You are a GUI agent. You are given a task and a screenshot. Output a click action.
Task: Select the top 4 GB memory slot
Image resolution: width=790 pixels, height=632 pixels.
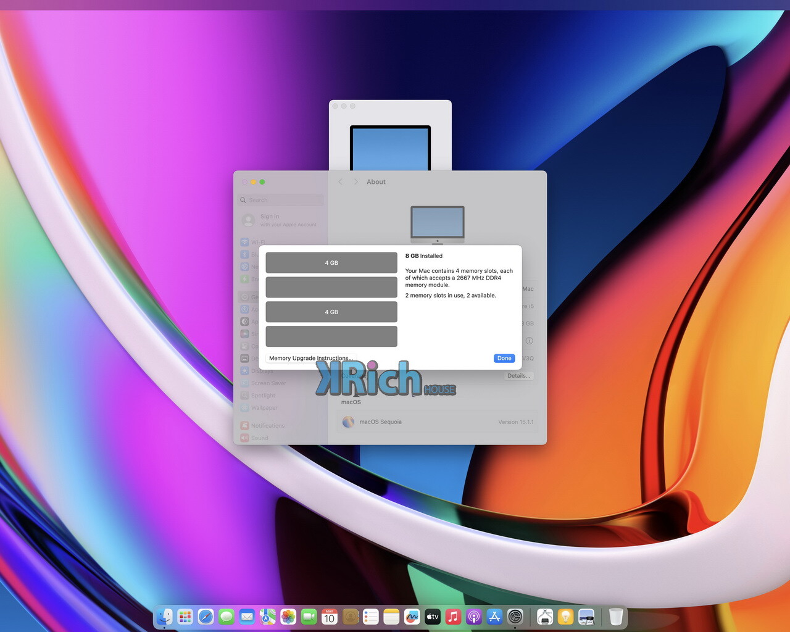point(331,263)
